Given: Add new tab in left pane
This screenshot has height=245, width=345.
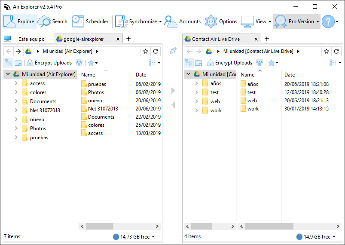Looking at the screenshot, I should (x=128, y=39).
